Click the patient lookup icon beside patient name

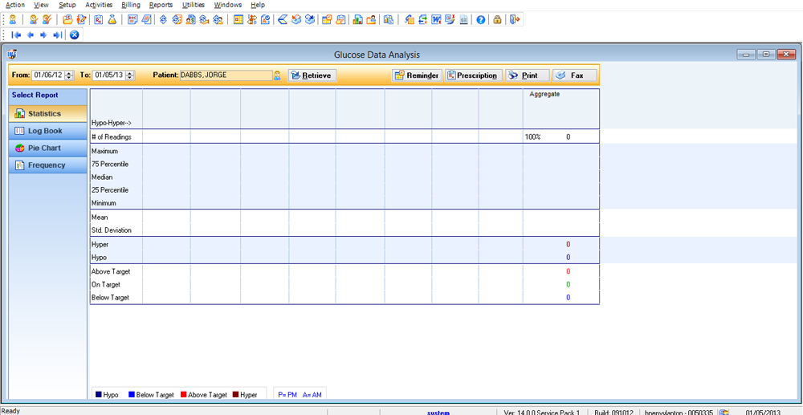click(x=277, y=75)
